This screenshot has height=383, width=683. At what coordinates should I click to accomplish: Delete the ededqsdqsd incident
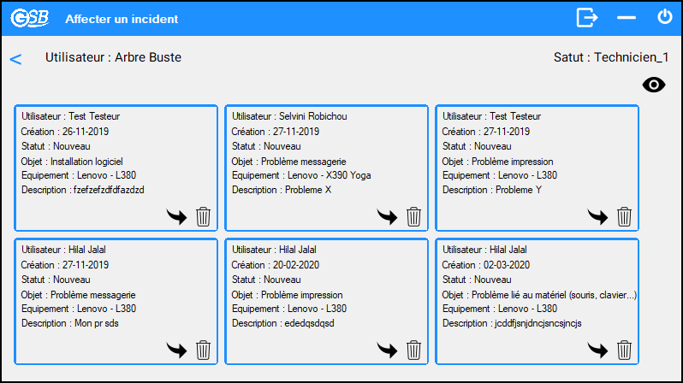[x=413, y=350]
